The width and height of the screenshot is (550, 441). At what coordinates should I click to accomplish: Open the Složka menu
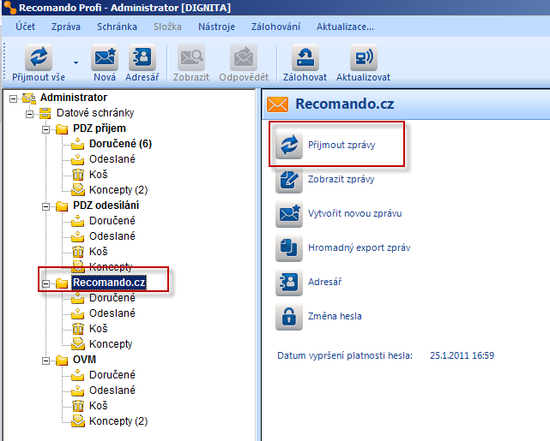(167, 27)
